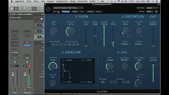Screen dimensions: 169x95
Task: Click the Rétablir button
Action: pyautogui.click(x=98, y=12)
